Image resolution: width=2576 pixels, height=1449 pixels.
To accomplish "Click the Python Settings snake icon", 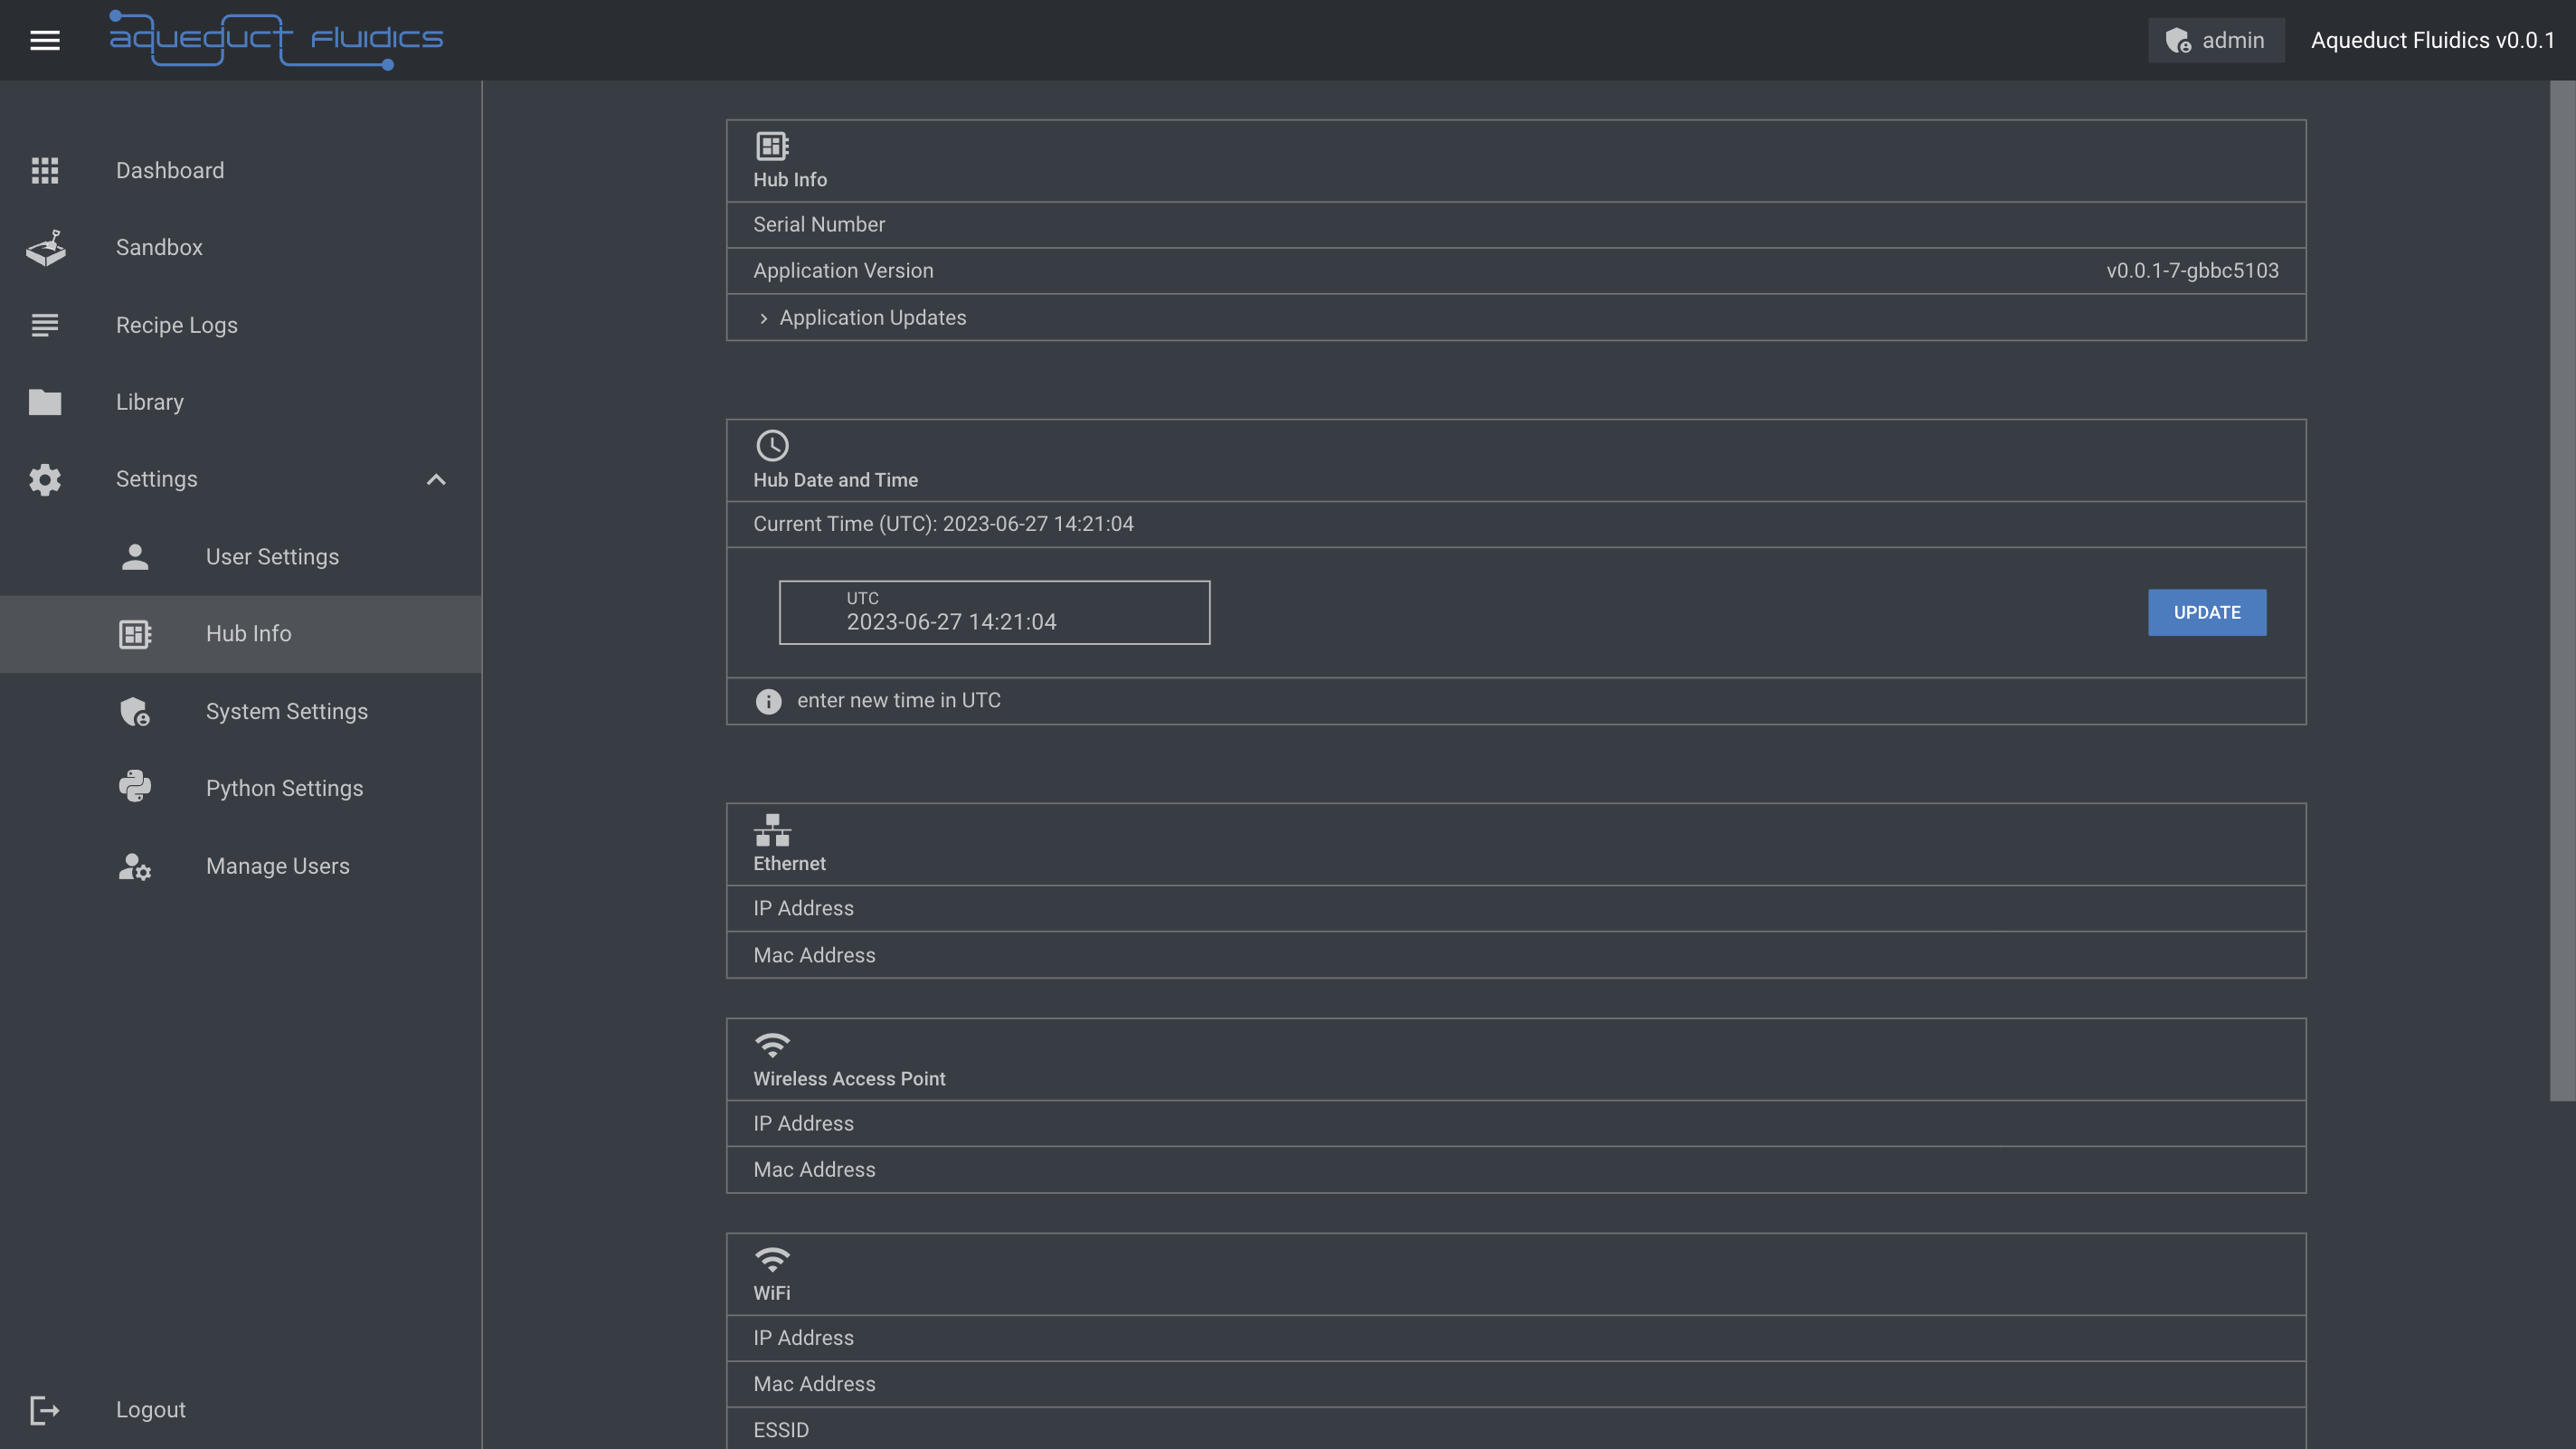I will pyautogui.click(x=135, y=787).
